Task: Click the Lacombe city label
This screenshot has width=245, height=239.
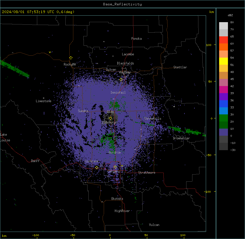Action: pyautogui.click(x=128, y=54)
